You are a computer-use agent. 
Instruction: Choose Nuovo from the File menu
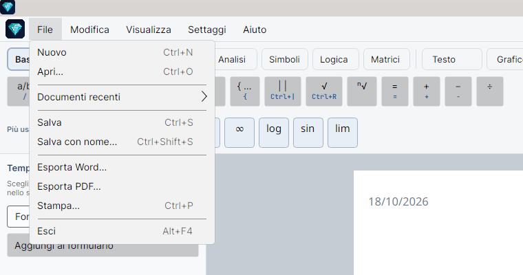coord(122,52)
